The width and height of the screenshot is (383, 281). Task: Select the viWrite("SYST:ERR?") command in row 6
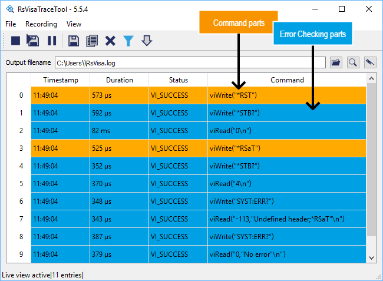coord(287,201)
